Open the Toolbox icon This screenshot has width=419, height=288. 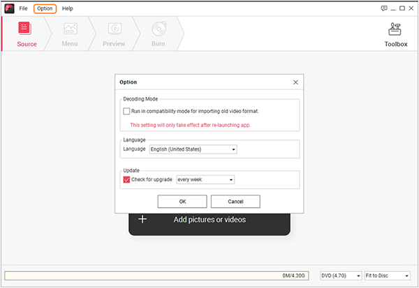[x=395, y=29]
